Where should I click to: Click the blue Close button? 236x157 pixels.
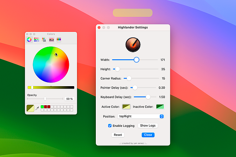(148, 135)
